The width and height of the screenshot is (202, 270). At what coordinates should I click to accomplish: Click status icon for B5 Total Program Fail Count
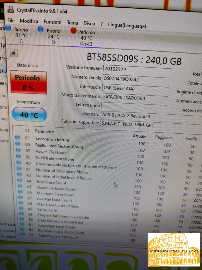coord(23,234)
